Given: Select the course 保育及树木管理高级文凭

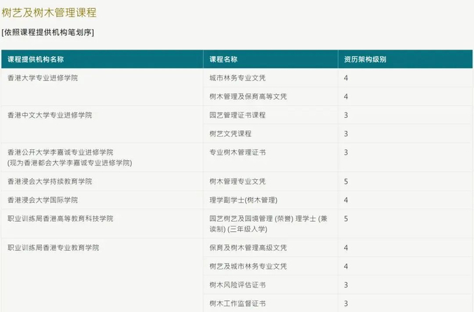Looking at the screenshot, I should pyautogui.click(x=248, y=248).
